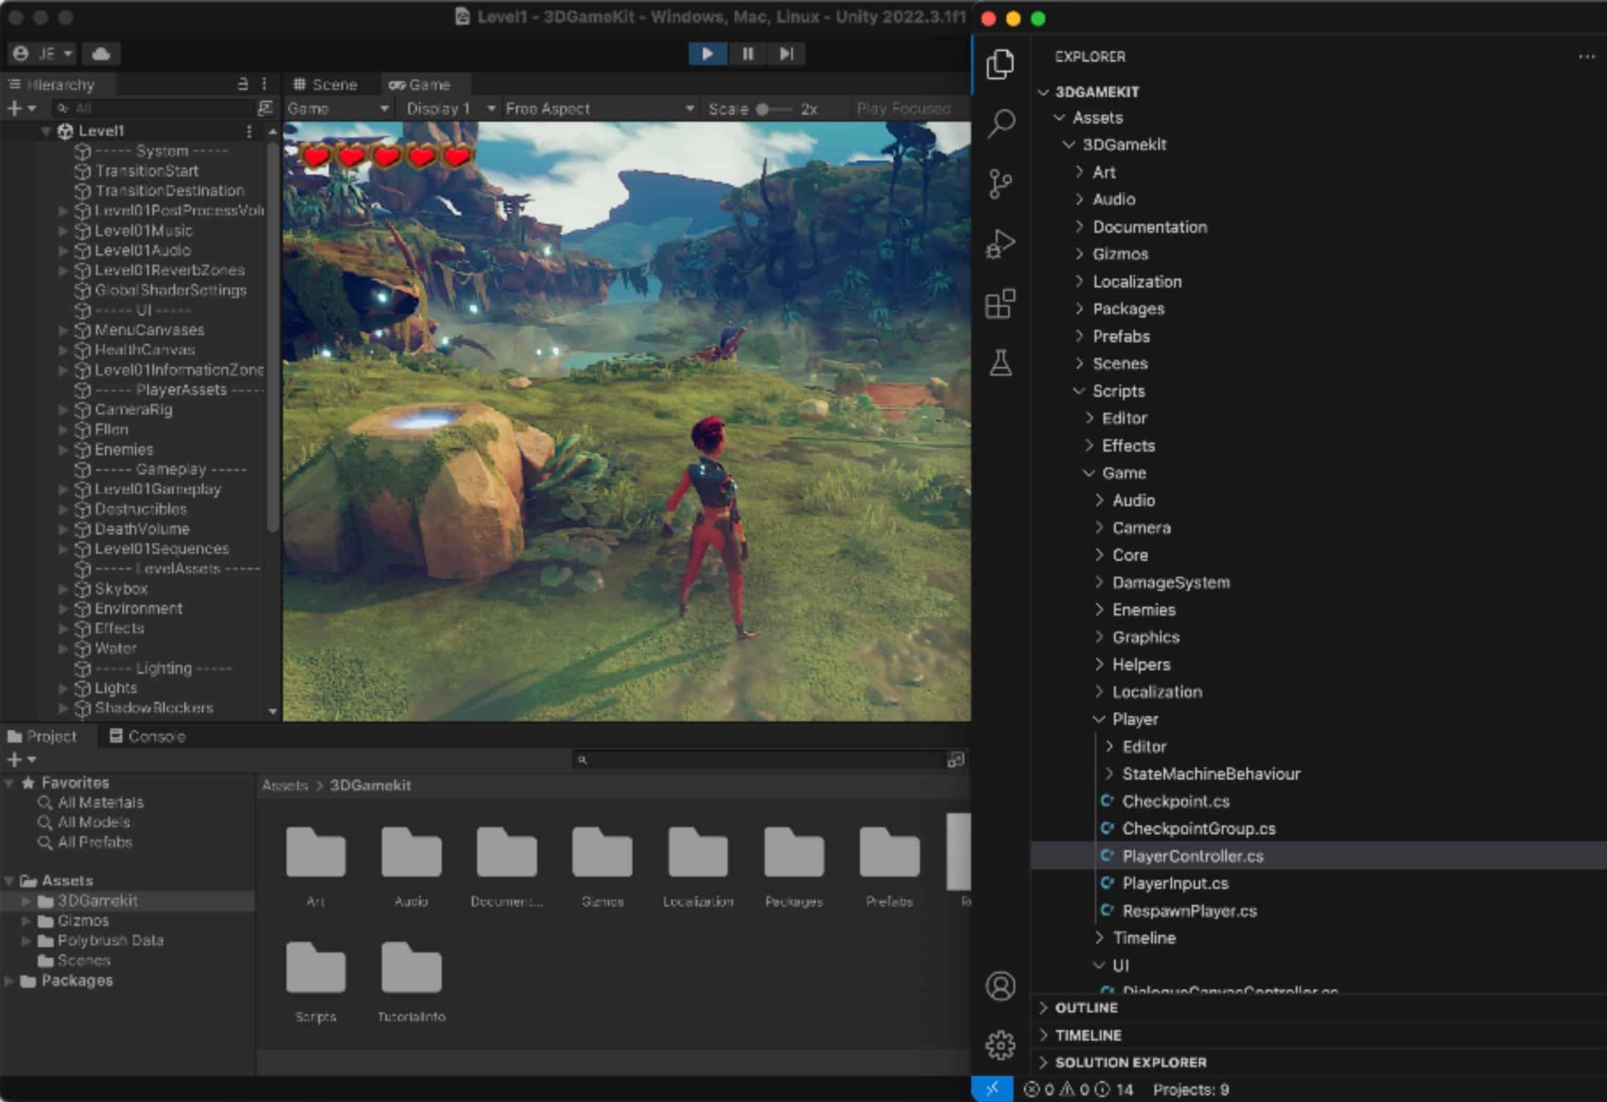Open RespawnPlayer.cs script file
Image resolution: width=1607 pixels, height=1102 pixels.
(1191, 910)
